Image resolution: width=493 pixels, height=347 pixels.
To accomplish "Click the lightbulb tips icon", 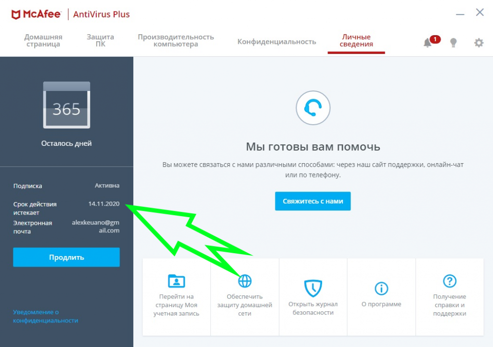I will click(x=453, y=42).
